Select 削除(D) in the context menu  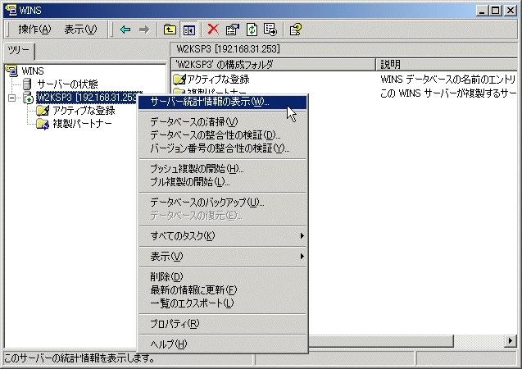pos(222,277)
